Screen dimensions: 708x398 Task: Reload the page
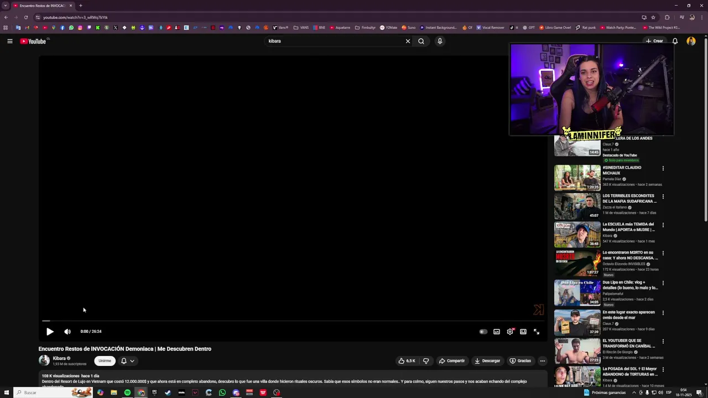[25, 17]
